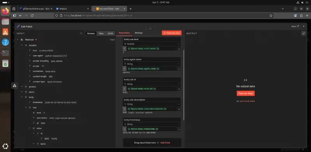Image resolution: width=311 pixels, height=152 pixels.
Task: Toggle expression mode on body.agent.name value
Action: tap(124, 69)
